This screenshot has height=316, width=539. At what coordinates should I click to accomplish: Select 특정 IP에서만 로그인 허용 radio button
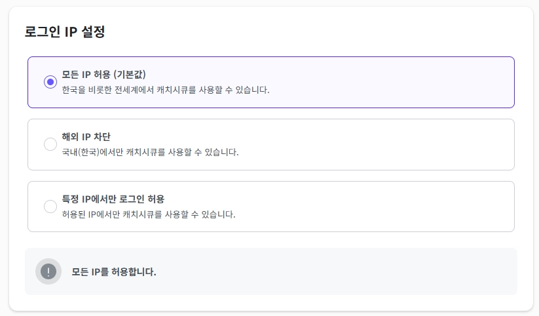coord(50,207)
